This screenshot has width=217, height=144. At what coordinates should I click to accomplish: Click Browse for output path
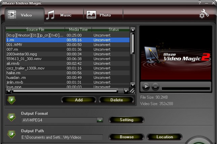(x=126, y=137)
